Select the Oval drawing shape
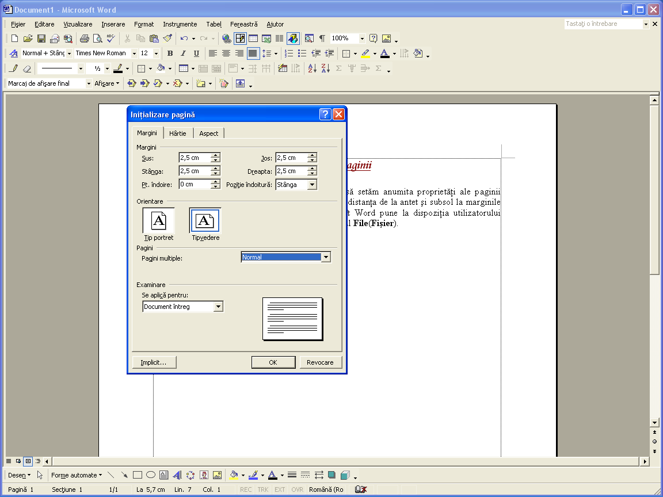This screenshot has height=497, width=663. coord(151,475)
